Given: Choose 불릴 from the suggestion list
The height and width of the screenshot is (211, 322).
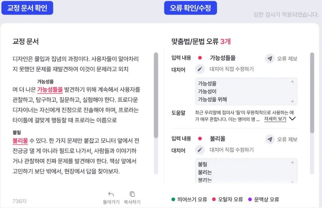Looking at the screenshot, I should (203, 164).
